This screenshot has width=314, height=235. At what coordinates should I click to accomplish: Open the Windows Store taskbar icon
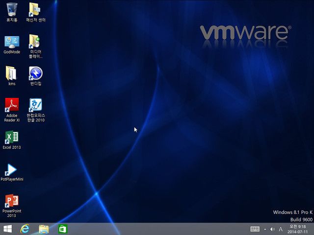coord(63,229)
